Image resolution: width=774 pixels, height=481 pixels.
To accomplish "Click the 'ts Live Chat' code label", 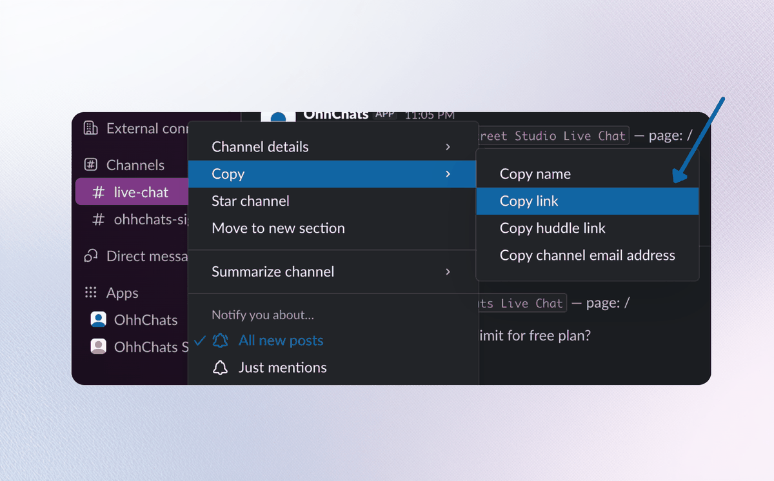I will [522, 303].
